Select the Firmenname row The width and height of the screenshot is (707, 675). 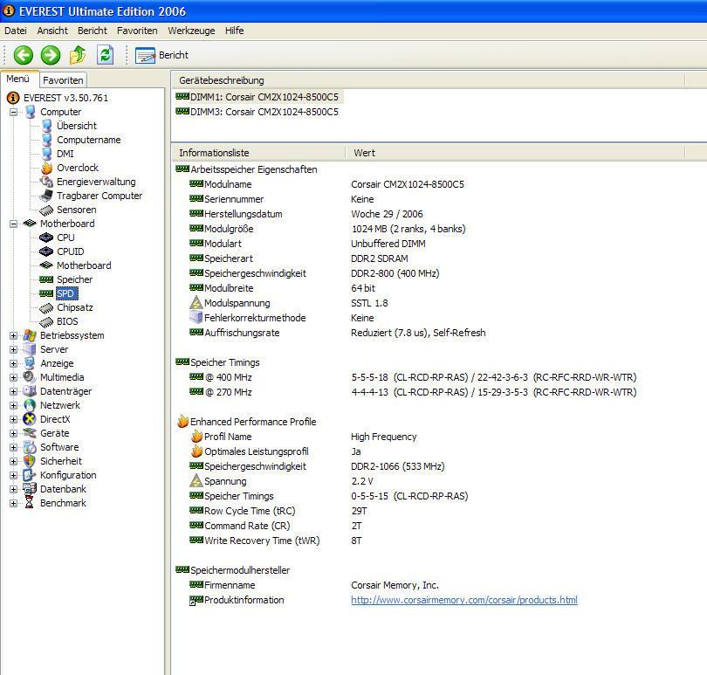[314, 585]
